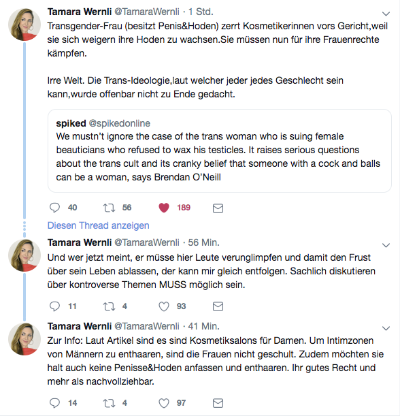Viewport: 400px width, 416px height.
Task: Like the tweet with 93 likes
Action: pos(164,306)
